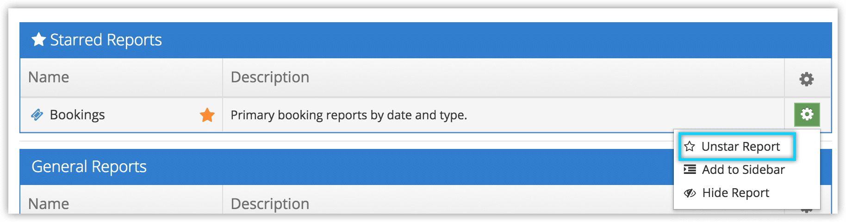
Task: Click the Starred Reports section title
Action: click(x=106, y=40)
